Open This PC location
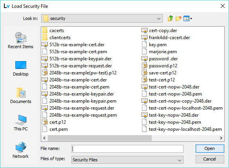This screenshot has width=229, height=168. click(21, 123)
